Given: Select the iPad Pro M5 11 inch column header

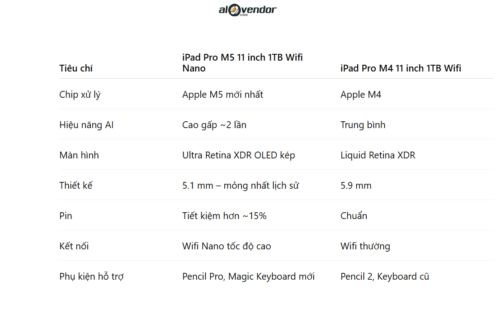Looking at the screenshot, I should point(242,63).
